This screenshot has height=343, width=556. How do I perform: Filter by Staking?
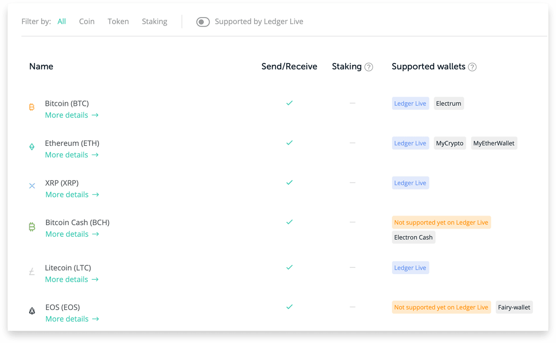pos(155,21)
